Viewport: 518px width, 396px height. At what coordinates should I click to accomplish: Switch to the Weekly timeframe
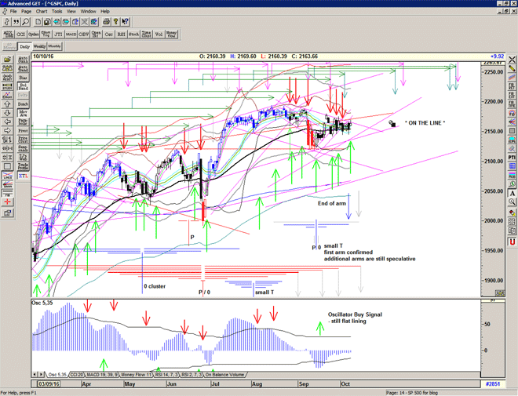pos(39,47)
